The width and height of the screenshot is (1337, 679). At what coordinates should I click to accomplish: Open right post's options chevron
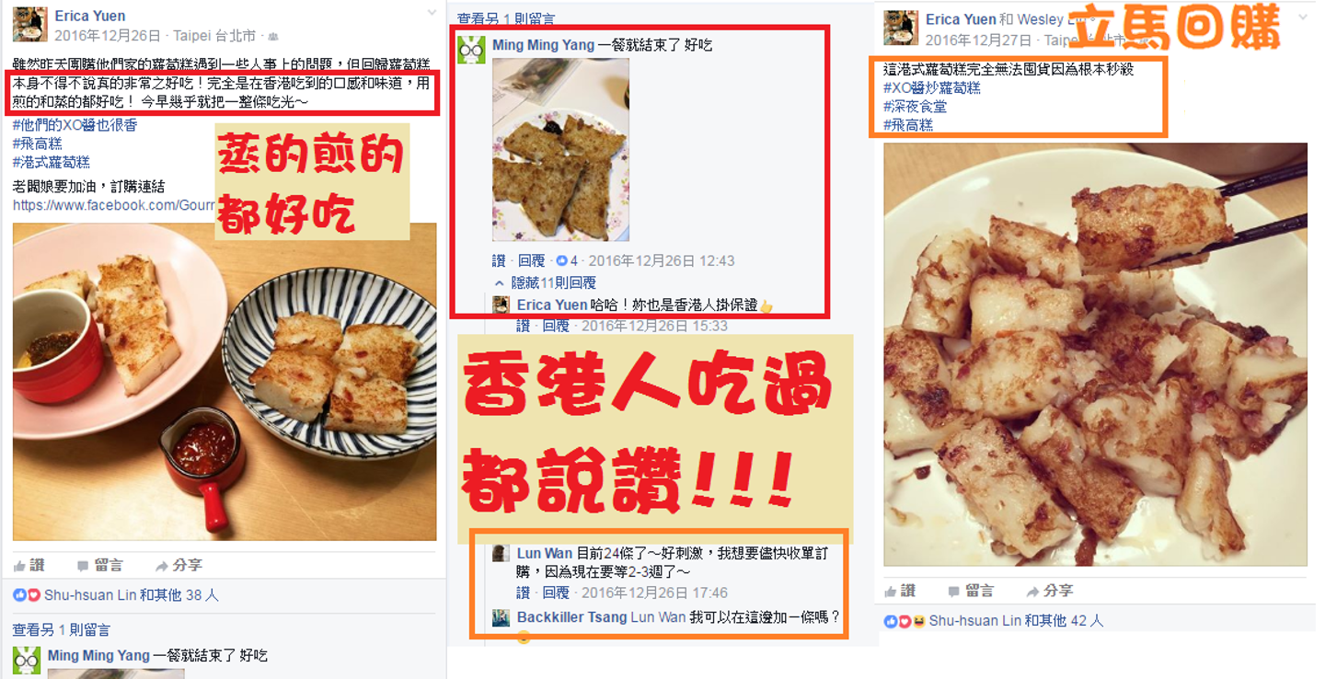point(1303,17)
